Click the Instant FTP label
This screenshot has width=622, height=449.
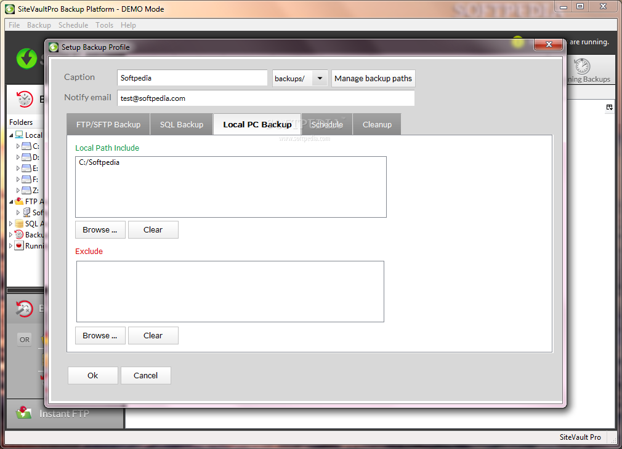[x=64, y=414]
